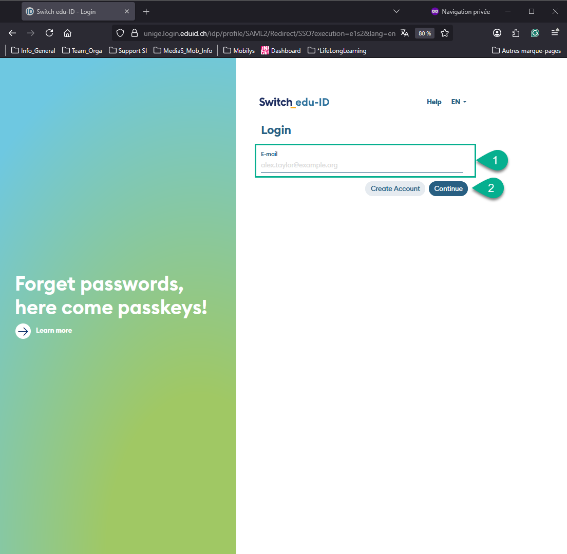This screenshot has width=567, height=554.
Task: Open the Dashboard bookmark
Action: click(281, 51)
